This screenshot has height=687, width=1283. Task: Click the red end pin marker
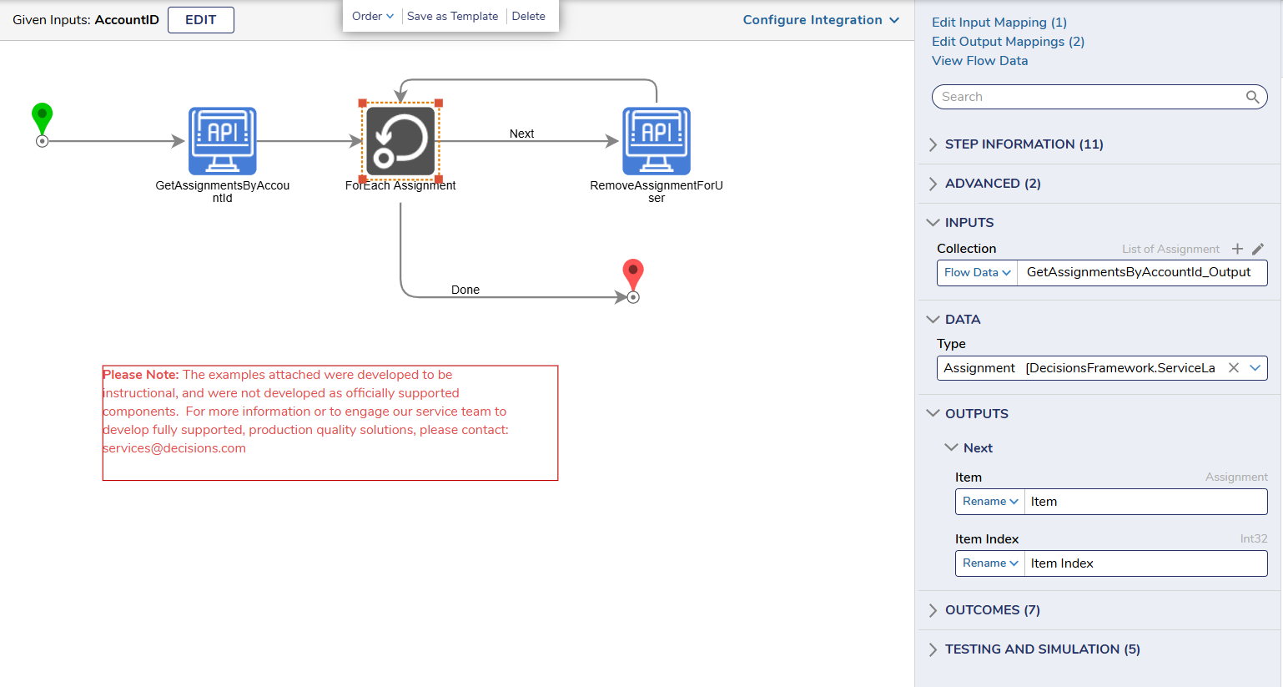click(633, 275)
